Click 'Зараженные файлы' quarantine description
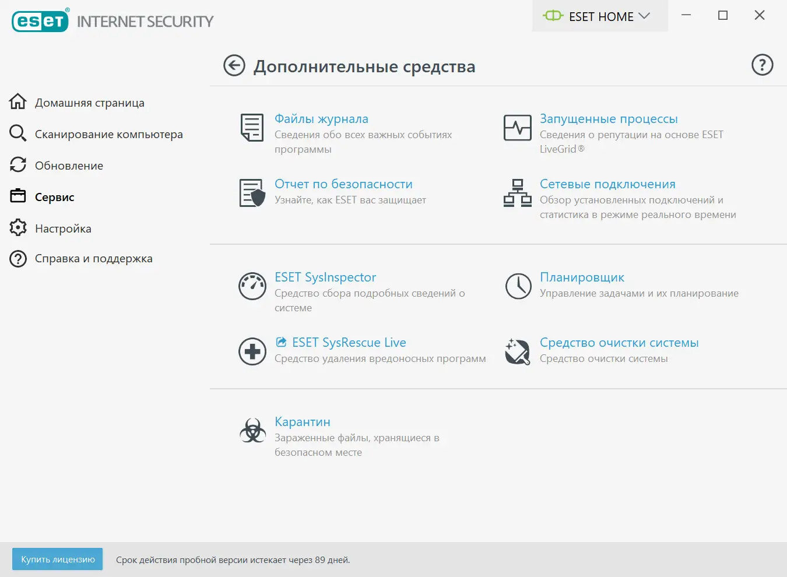The width and height of the screenshot is (787, 577). click(357, 445)
